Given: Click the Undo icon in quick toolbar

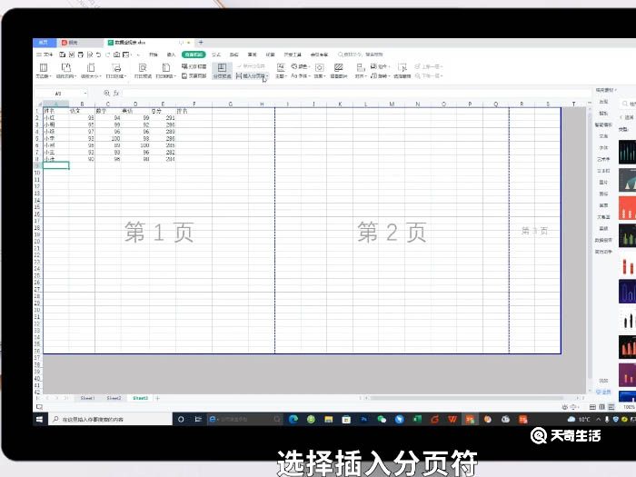Looking at the screenshot, I should 98,55.
